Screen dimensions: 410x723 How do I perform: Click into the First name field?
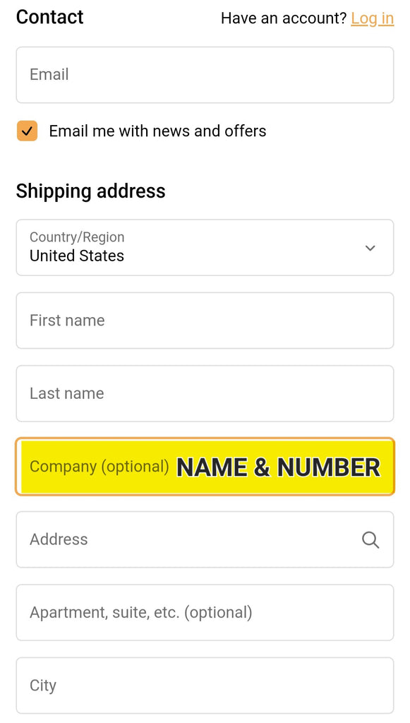(205, 321)
